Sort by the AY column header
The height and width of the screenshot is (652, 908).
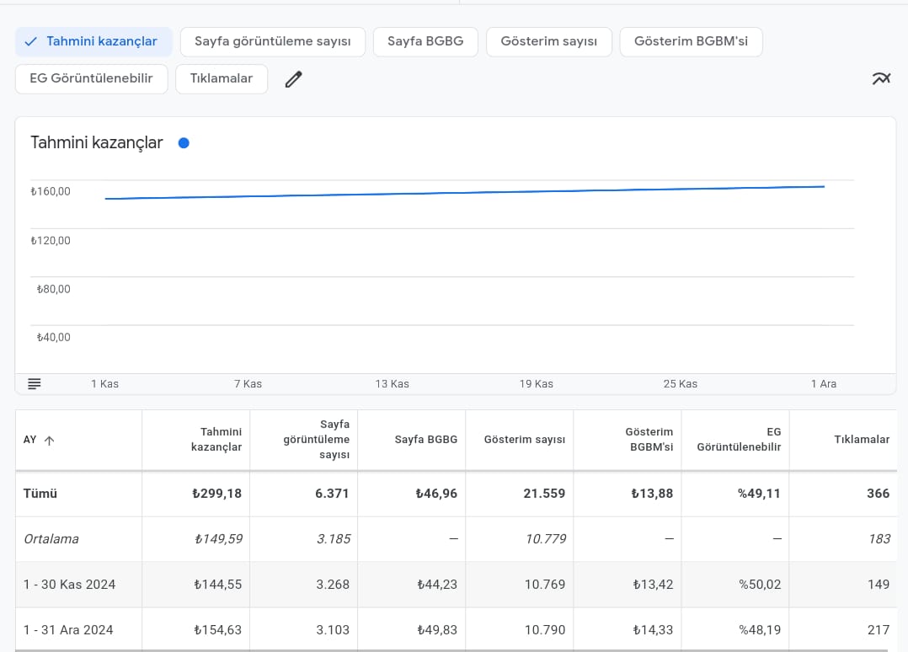tap(79, 440)
